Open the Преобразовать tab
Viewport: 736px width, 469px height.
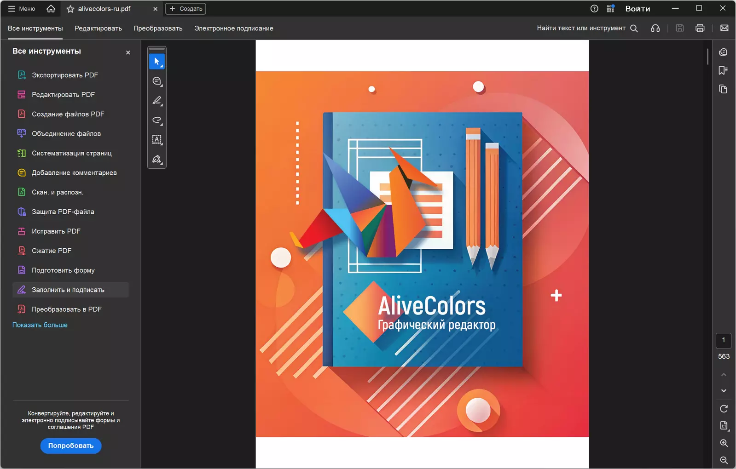(x=158, y=29)
